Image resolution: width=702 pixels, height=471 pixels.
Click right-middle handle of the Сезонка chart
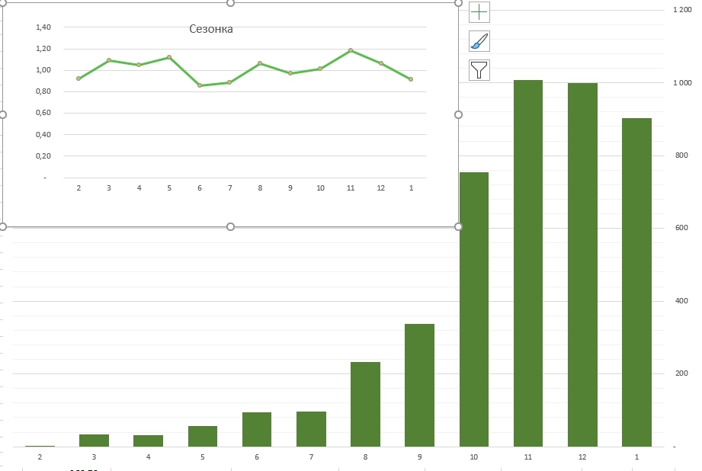click(458, 114)
